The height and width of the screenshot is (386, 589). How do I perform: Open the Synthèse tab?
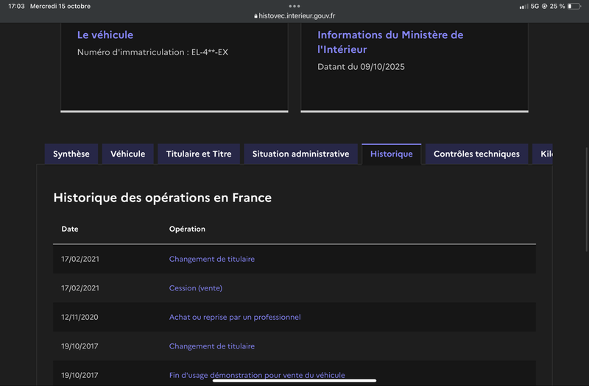pos(71,154)
